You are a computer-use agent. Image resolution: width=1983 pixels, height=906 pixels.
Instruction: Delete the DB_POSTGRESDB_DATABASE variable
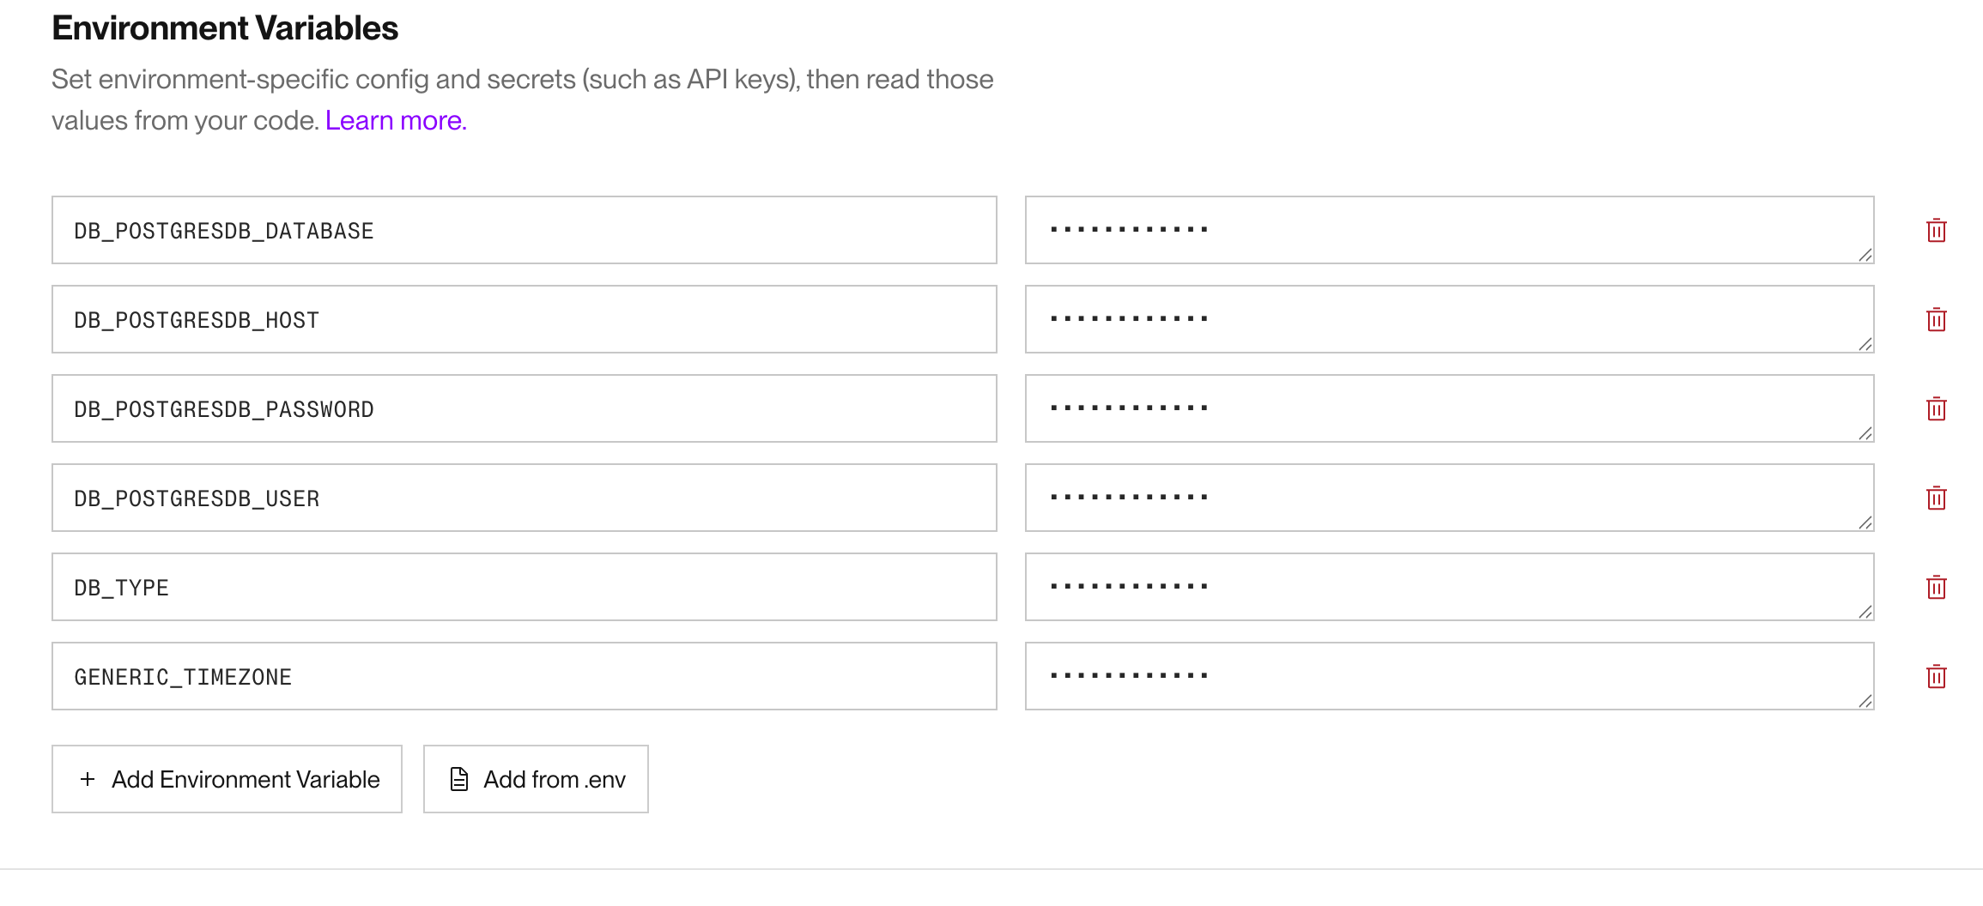[x=1936, y=231]
